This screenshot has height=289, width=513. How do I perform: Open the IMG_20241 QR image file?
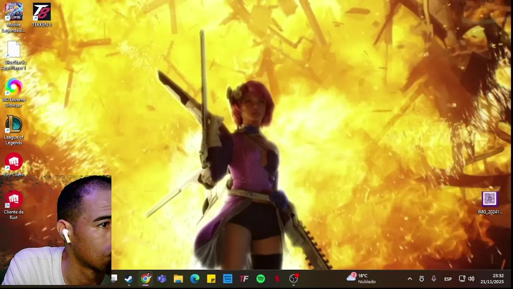(490, 203)
